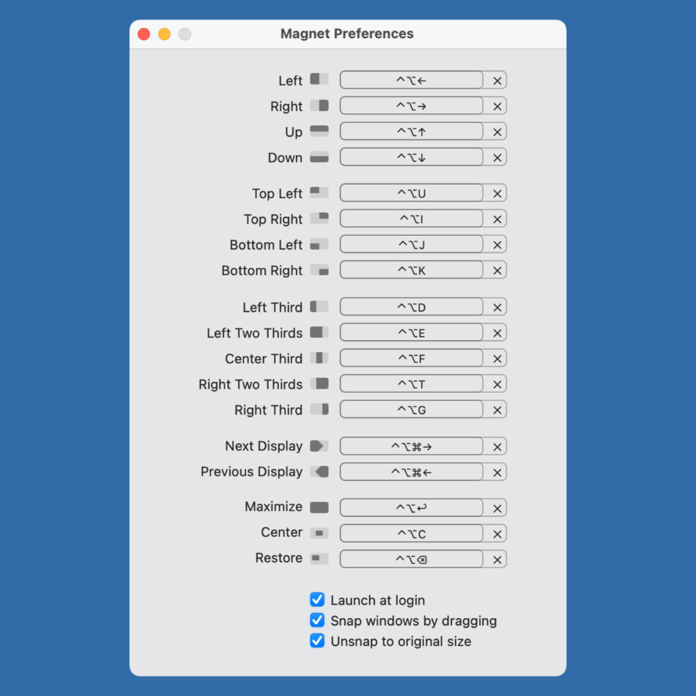Click the Restore layout icon
Screen dimensions: 696x696
coord(319,558)
